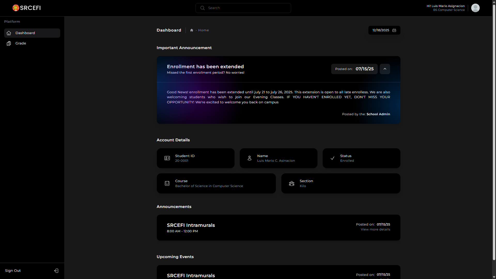The width and height of the screenshot is (496, 279).
Task: Open Grade page from sidebar
Action: 21,43
